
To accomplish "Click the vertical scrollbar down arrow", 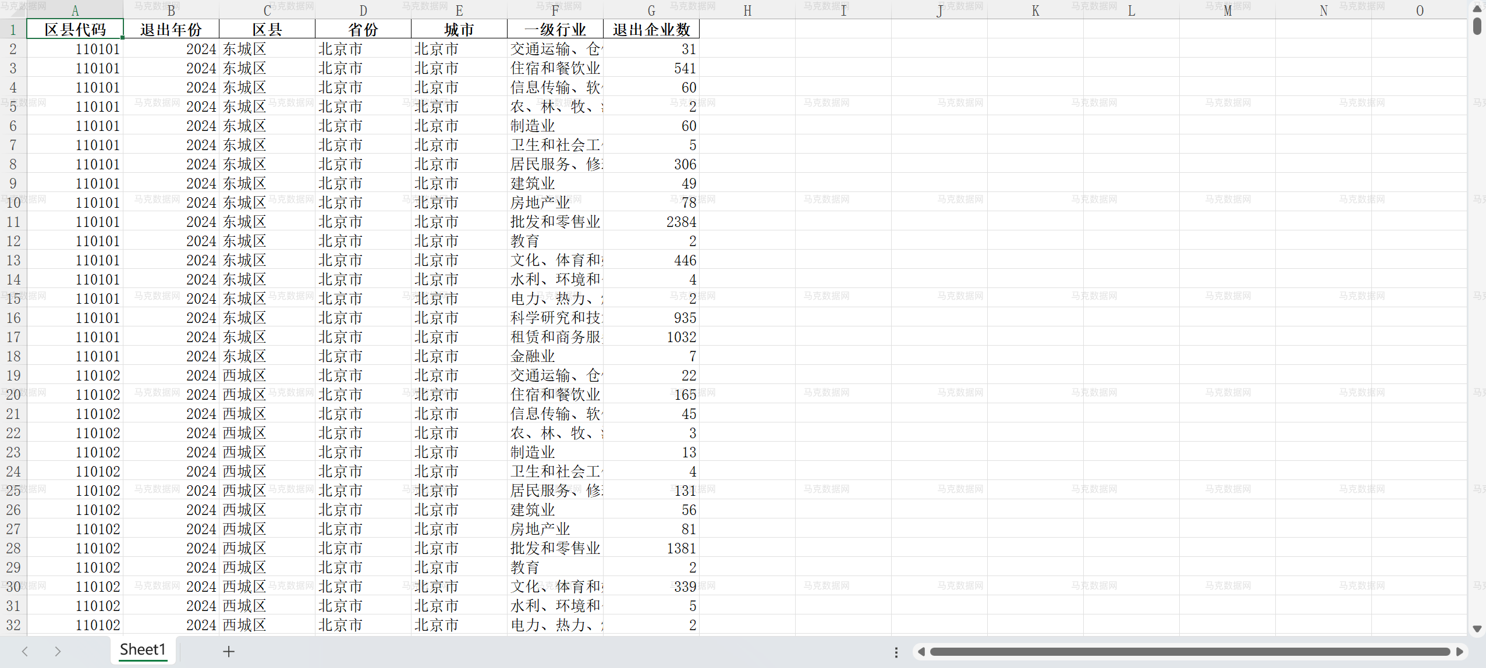I will point(1477,628).
